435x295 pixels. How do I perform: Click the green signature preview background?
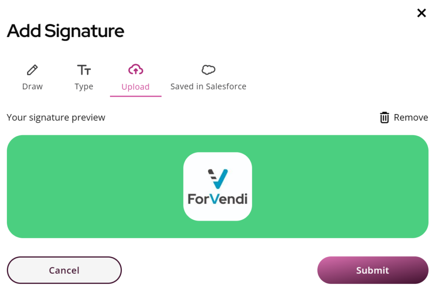(83, 186)
